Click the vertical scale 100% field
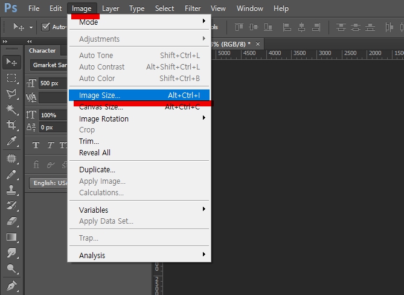 tap(53, 115)
